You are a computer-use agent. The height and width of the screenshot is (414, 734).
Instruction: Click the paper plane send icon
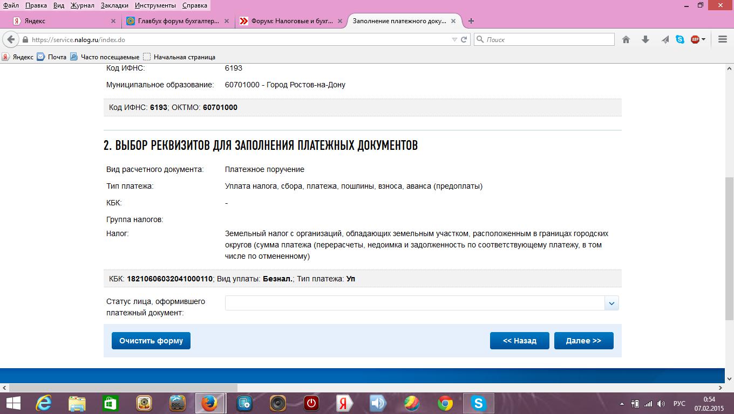click(x=665, y=39)
